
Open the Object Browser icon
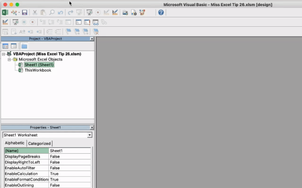point(143,13)
